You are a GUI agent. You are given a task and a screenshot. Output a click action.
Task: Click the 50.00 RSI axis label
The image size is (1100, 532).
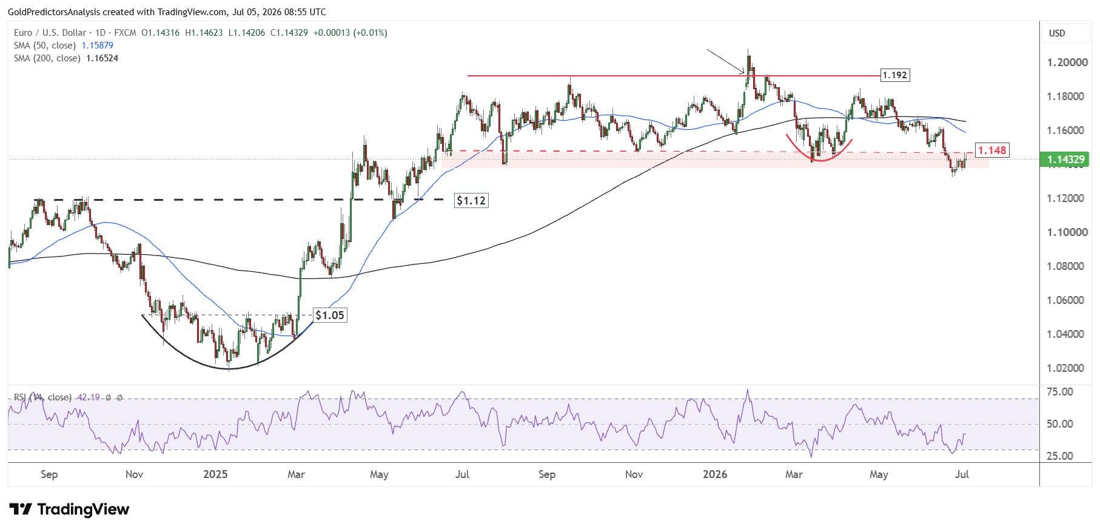click(1060, 424)
